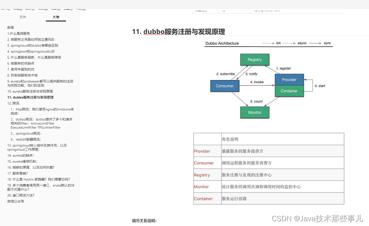This screenshot has width=369, height=226.
Task: Select sub-item 3、springcloud限流
Action: (x=26, y=133)
